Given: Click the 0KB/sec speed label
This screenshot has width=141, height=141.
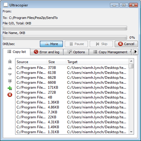Looking at the screenshot, I should tap(9, 44).
